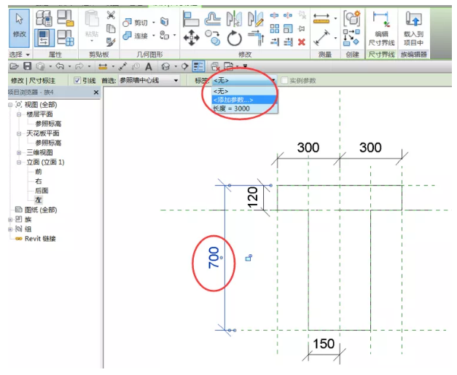Select Mirror - Draw Axis tool
This screenshot has width=457, height=375.
(x=256, y=19)
